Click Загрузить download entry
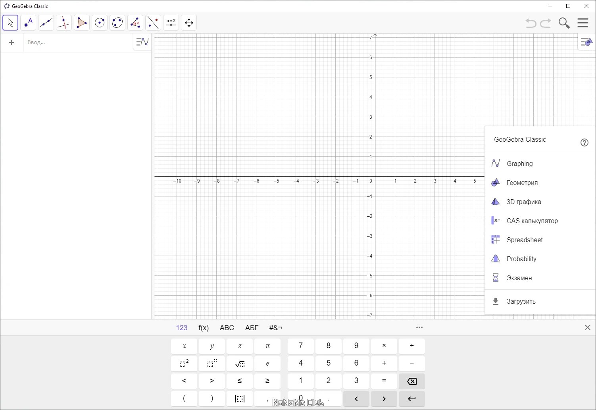The height and width of the screenshot is (410, 596). [540, 301]
